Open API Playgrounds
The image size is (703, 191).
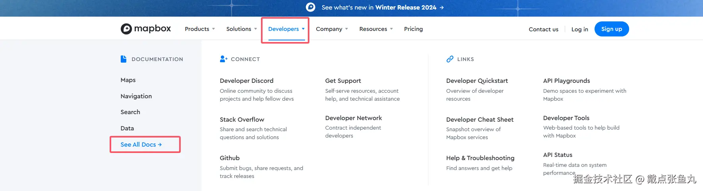tap(566, 81)
